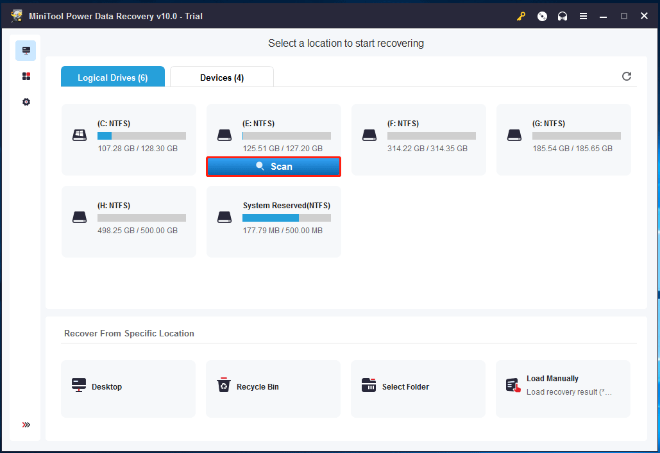Open the settings gear in sidebar
This screenshot has width=660, height=453.
coord(26,102)
